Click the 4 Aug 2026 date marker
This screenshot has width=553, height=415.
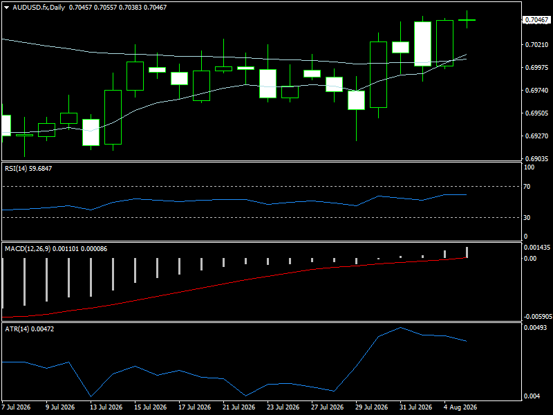coord(460,407)
